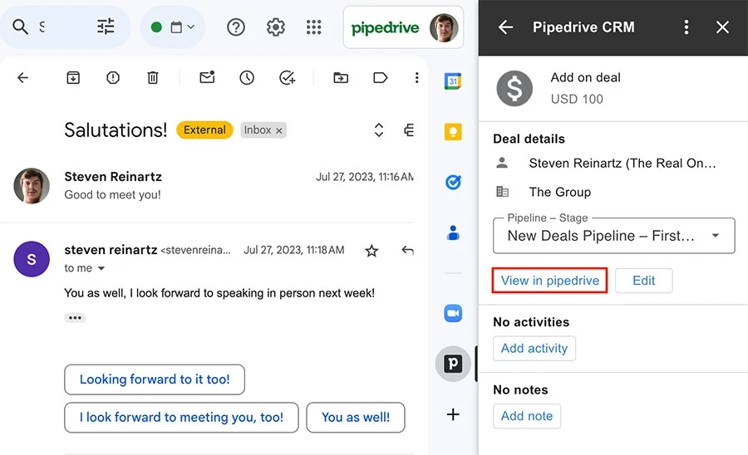Open the Pipedrive add-on icon
The image size is (748, 455).
pyautogui.click(x=453, y=364)
